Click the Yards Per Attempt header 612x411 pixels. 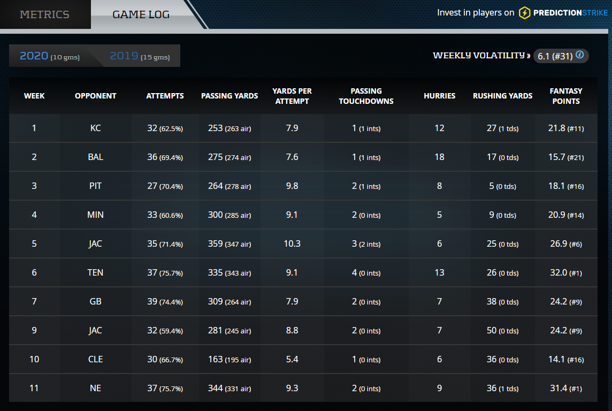click(x=292, y=96)
